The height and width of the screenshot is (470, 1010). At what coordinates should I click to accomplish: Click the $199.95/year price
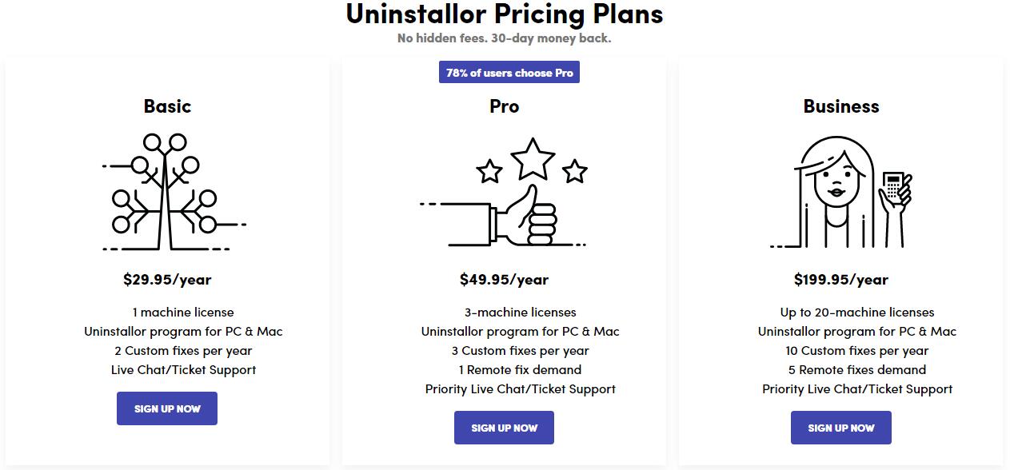[x=841, y=280]
